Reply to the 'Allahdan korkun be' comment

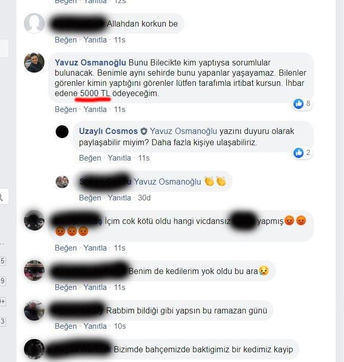[x=95, y=40]
